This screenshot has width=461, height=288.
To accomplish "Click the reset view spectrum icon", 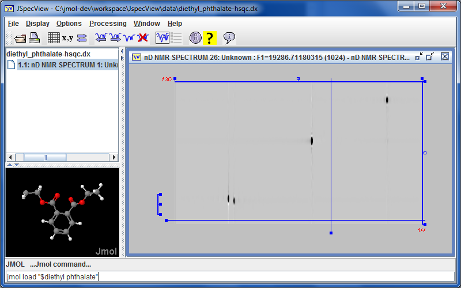I will coord(129,37).
